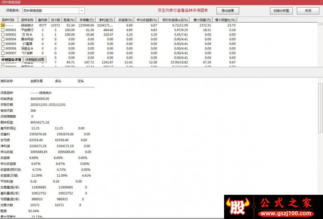The height and width of the screenshot is (219, 323).
Task: Select the *ST全新 name cell
Action: (x=27, y=53)
